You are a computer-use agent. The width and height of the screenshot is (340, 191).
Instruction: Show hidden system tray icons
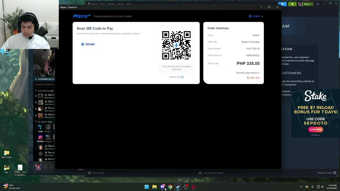(301, 187)
